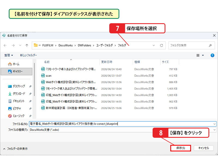
Task: Refresh the folder view
Action: point(161,45)
